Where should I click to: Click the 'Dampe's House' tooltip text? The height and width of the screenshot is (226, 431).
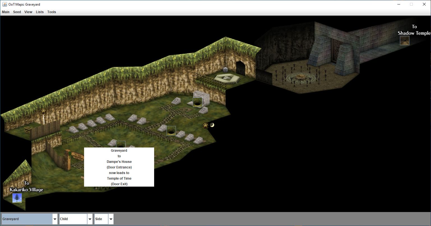[119, 162]
